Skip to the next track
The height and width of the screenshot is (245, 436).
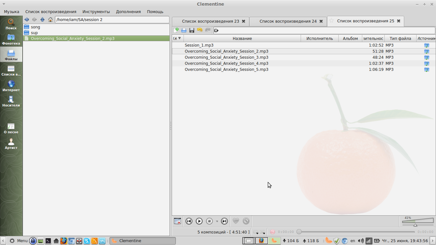pos(224,221)
